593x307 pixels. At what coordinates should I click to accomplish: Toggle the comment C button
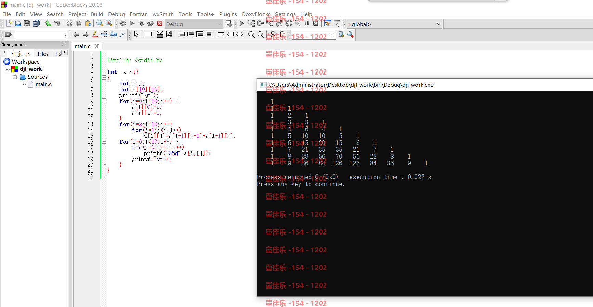(x=282, y=35)
